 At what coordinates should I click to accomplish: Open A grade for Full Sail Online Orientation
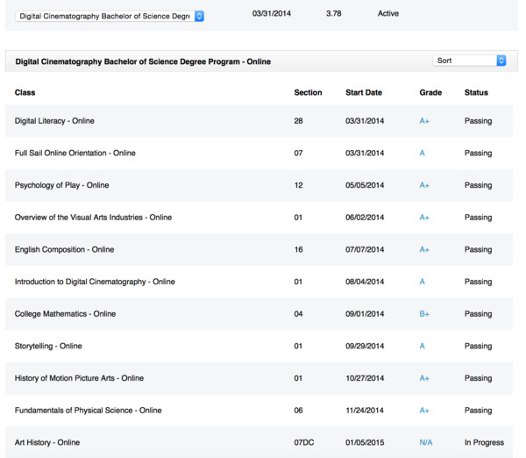423,154
